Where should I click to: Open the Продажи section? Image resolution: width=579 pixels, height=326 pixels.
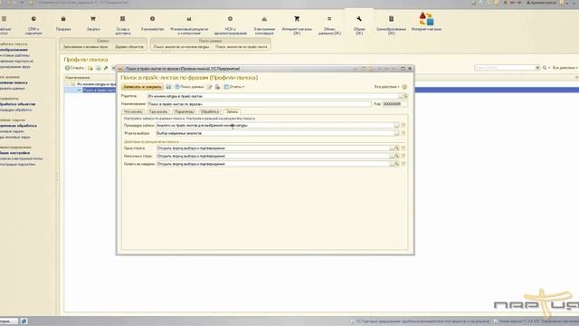pos(63,24)
